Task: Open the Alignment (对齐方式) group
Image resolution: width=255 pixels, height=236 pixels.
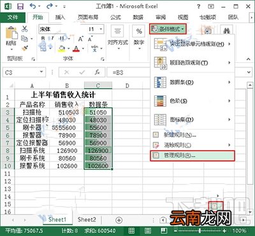Action: point(117,38)
